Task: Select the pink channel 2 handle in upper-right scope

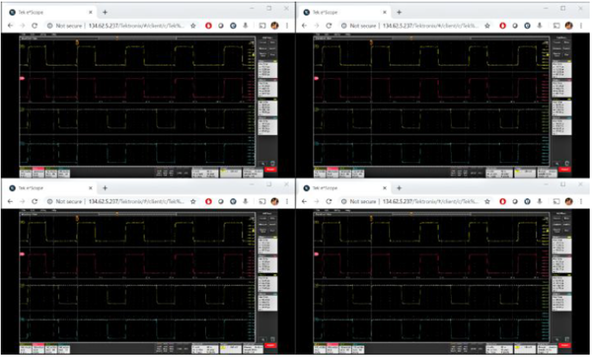Action: 316,79
